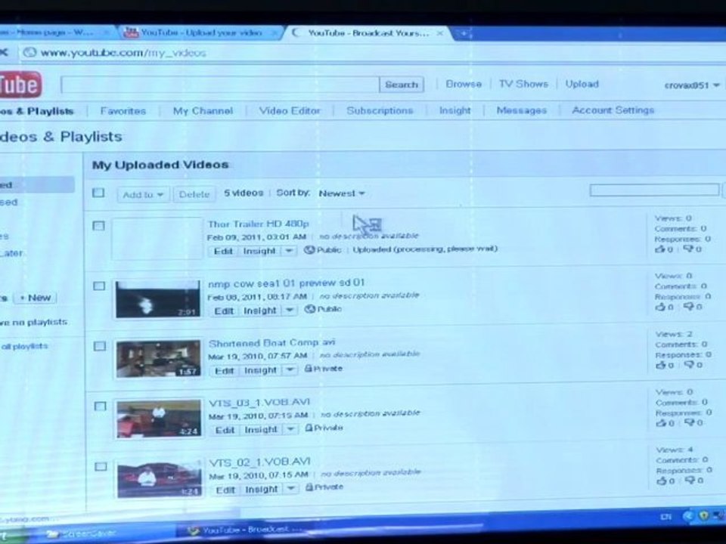
Task: Close the YouTube Upload your video tab
Action: coord(275,32)
